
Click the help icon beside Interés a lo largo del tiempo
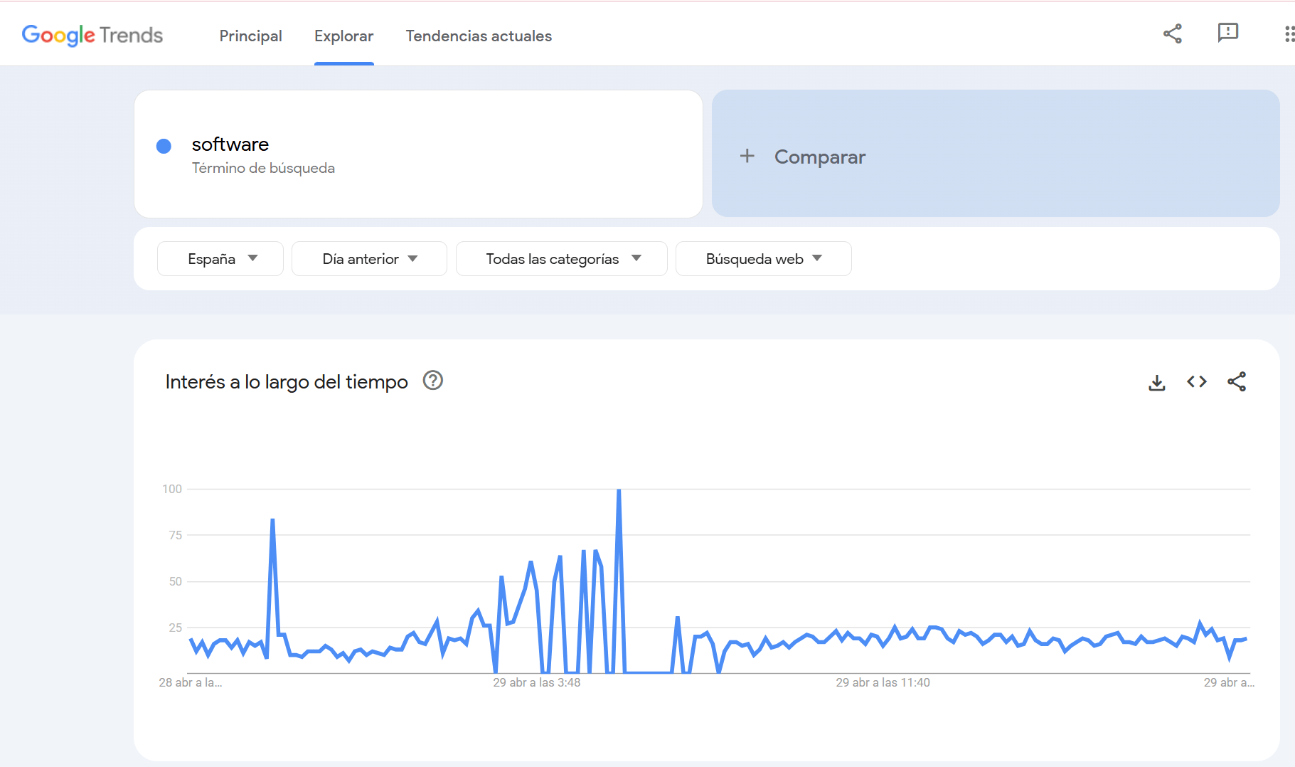433,381
